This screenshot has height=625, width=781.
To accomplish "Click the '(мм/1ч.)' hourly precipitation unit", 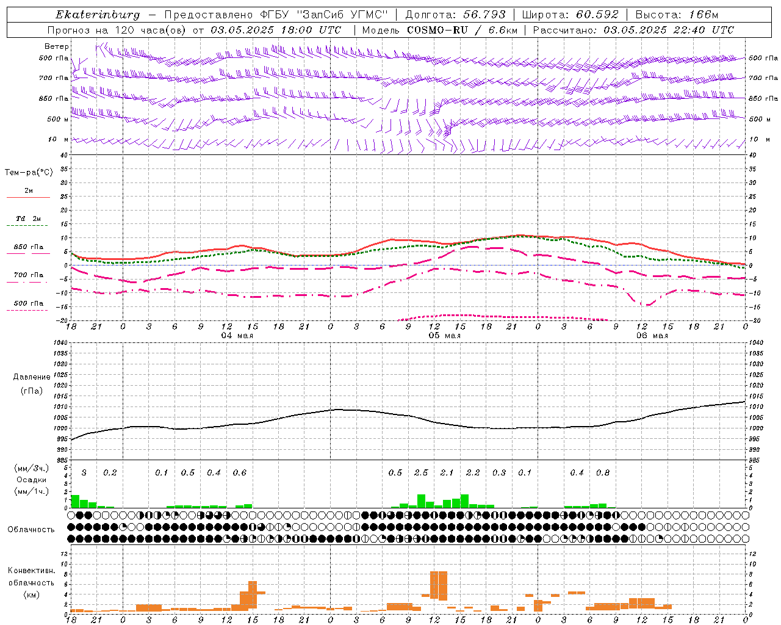I will tap(32, 491).
